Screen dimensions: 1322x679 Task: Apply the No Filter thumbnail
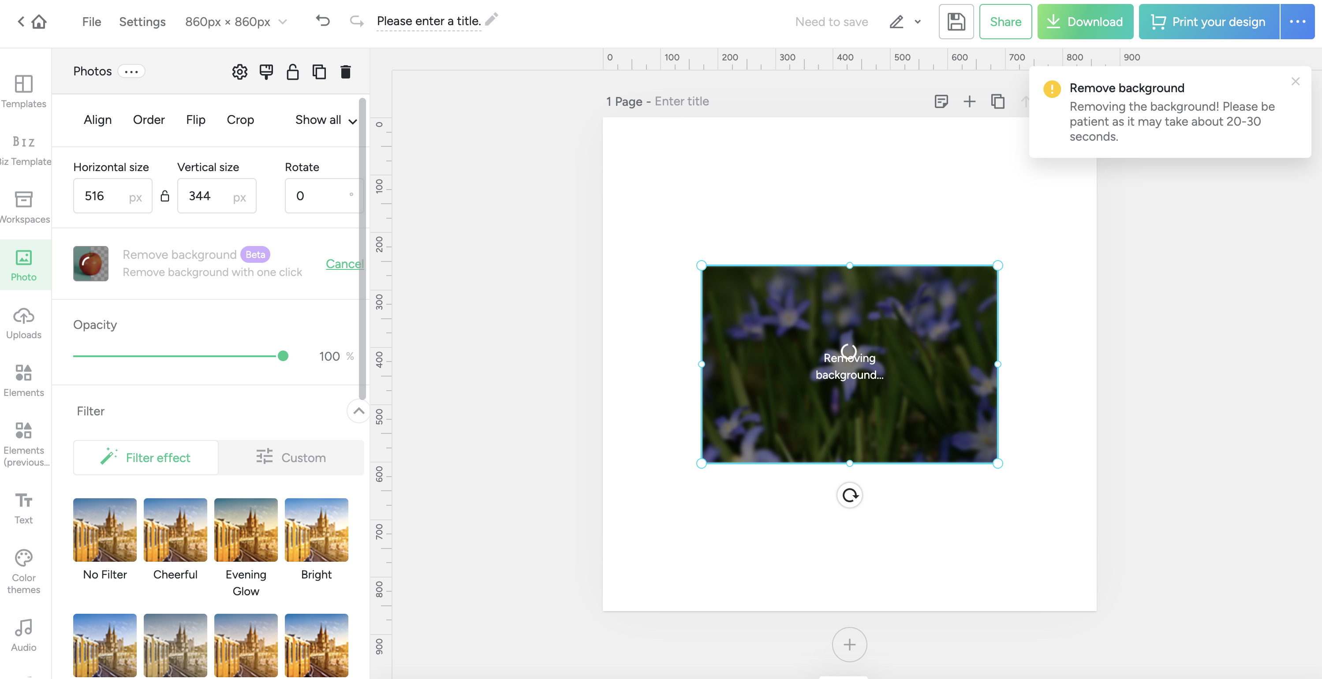point(105,530)
